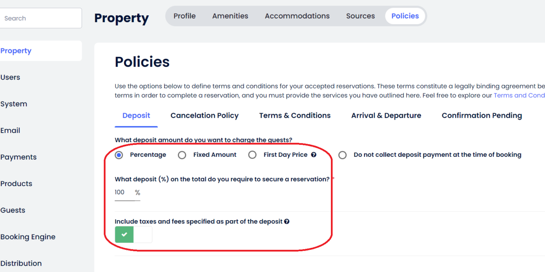Open the Confirmation Pending tab
This screenshot has width=545, height=272.
click(x=481, y=115)
